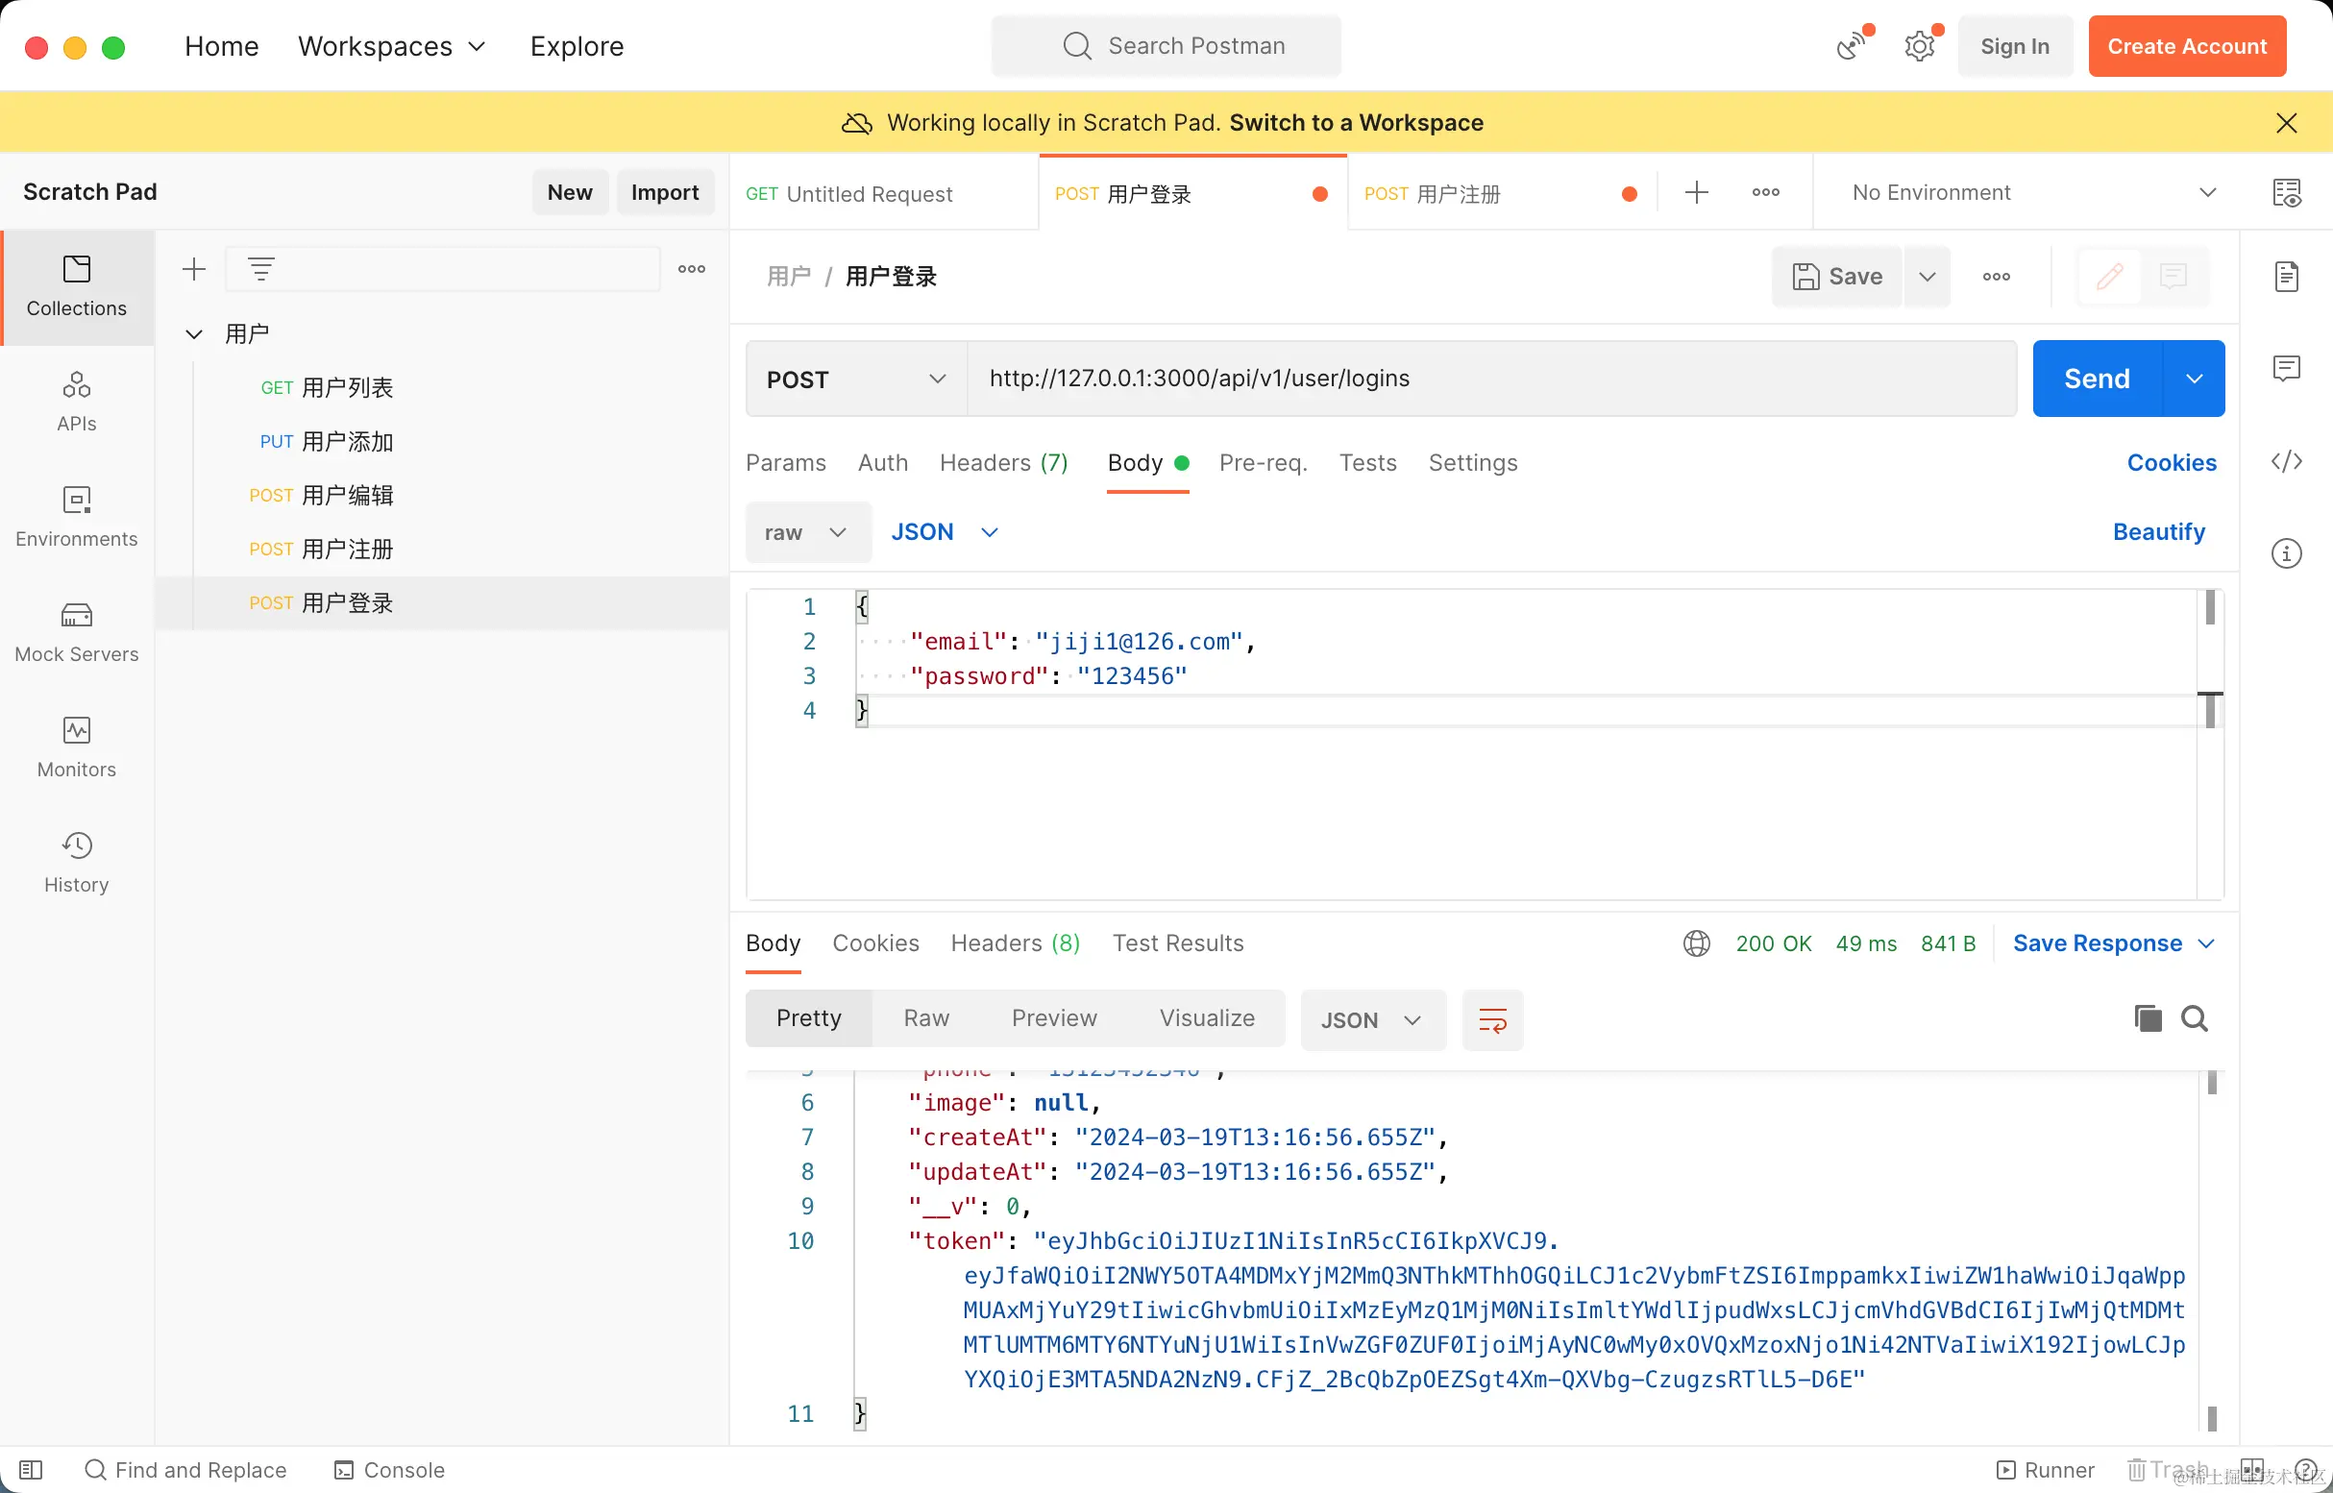Open the Mock Servers sidebar panel
This screenshot has height=1493, width=2333.
click(77, 631)
